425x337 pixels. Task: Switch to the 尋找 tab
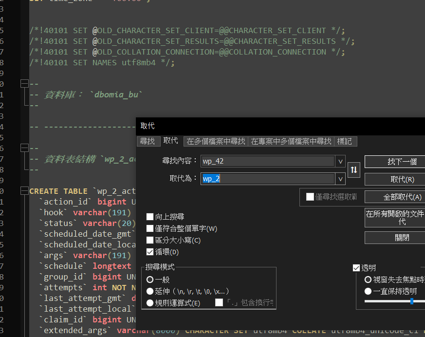pos(148,141)
